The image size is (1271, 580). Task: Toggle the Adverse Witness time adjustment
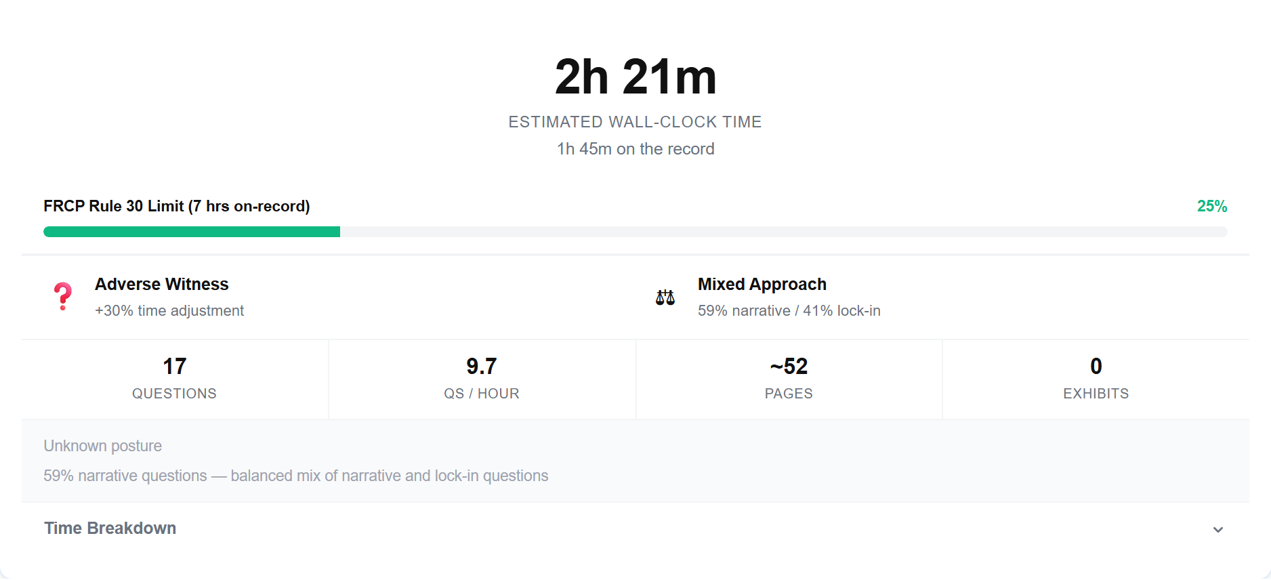pos(169,310)
